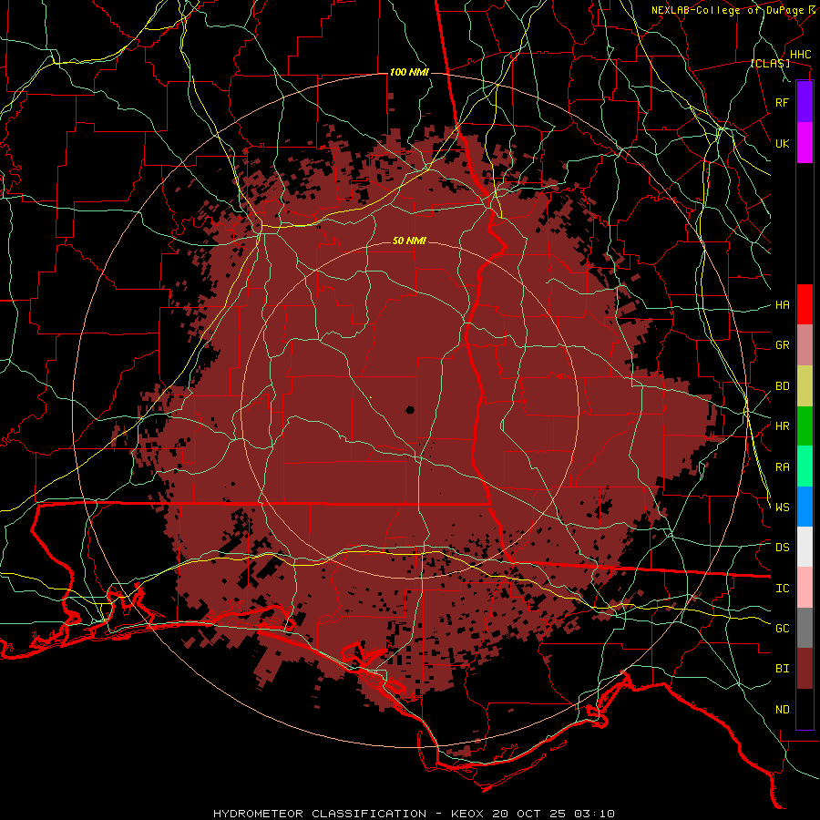Click the GR legend label
The width and height of the screenshot is (820, 820).
pos(782,345)
